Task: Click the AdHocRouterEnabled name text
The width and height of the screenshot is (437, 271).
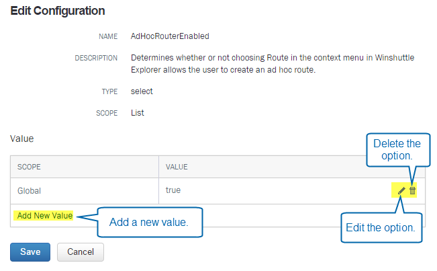Action: [170, 36]
